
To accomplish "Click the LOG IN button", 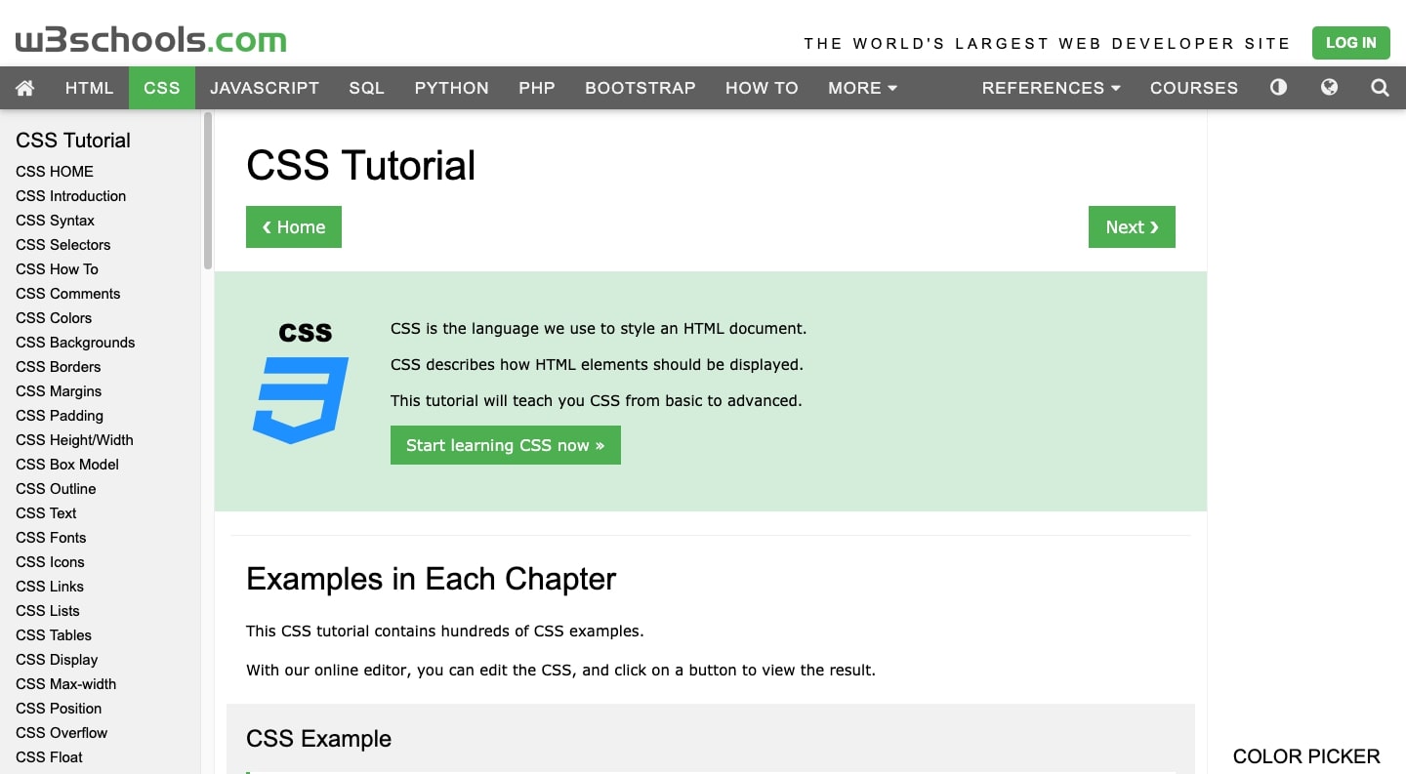I will coord(1351,43).
